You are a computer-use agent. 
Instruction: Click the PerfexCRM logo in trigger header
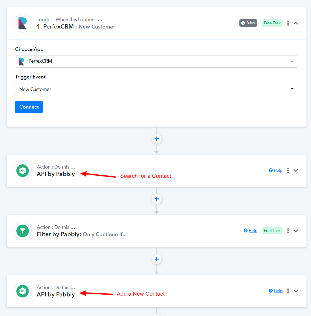pos(22,23)
